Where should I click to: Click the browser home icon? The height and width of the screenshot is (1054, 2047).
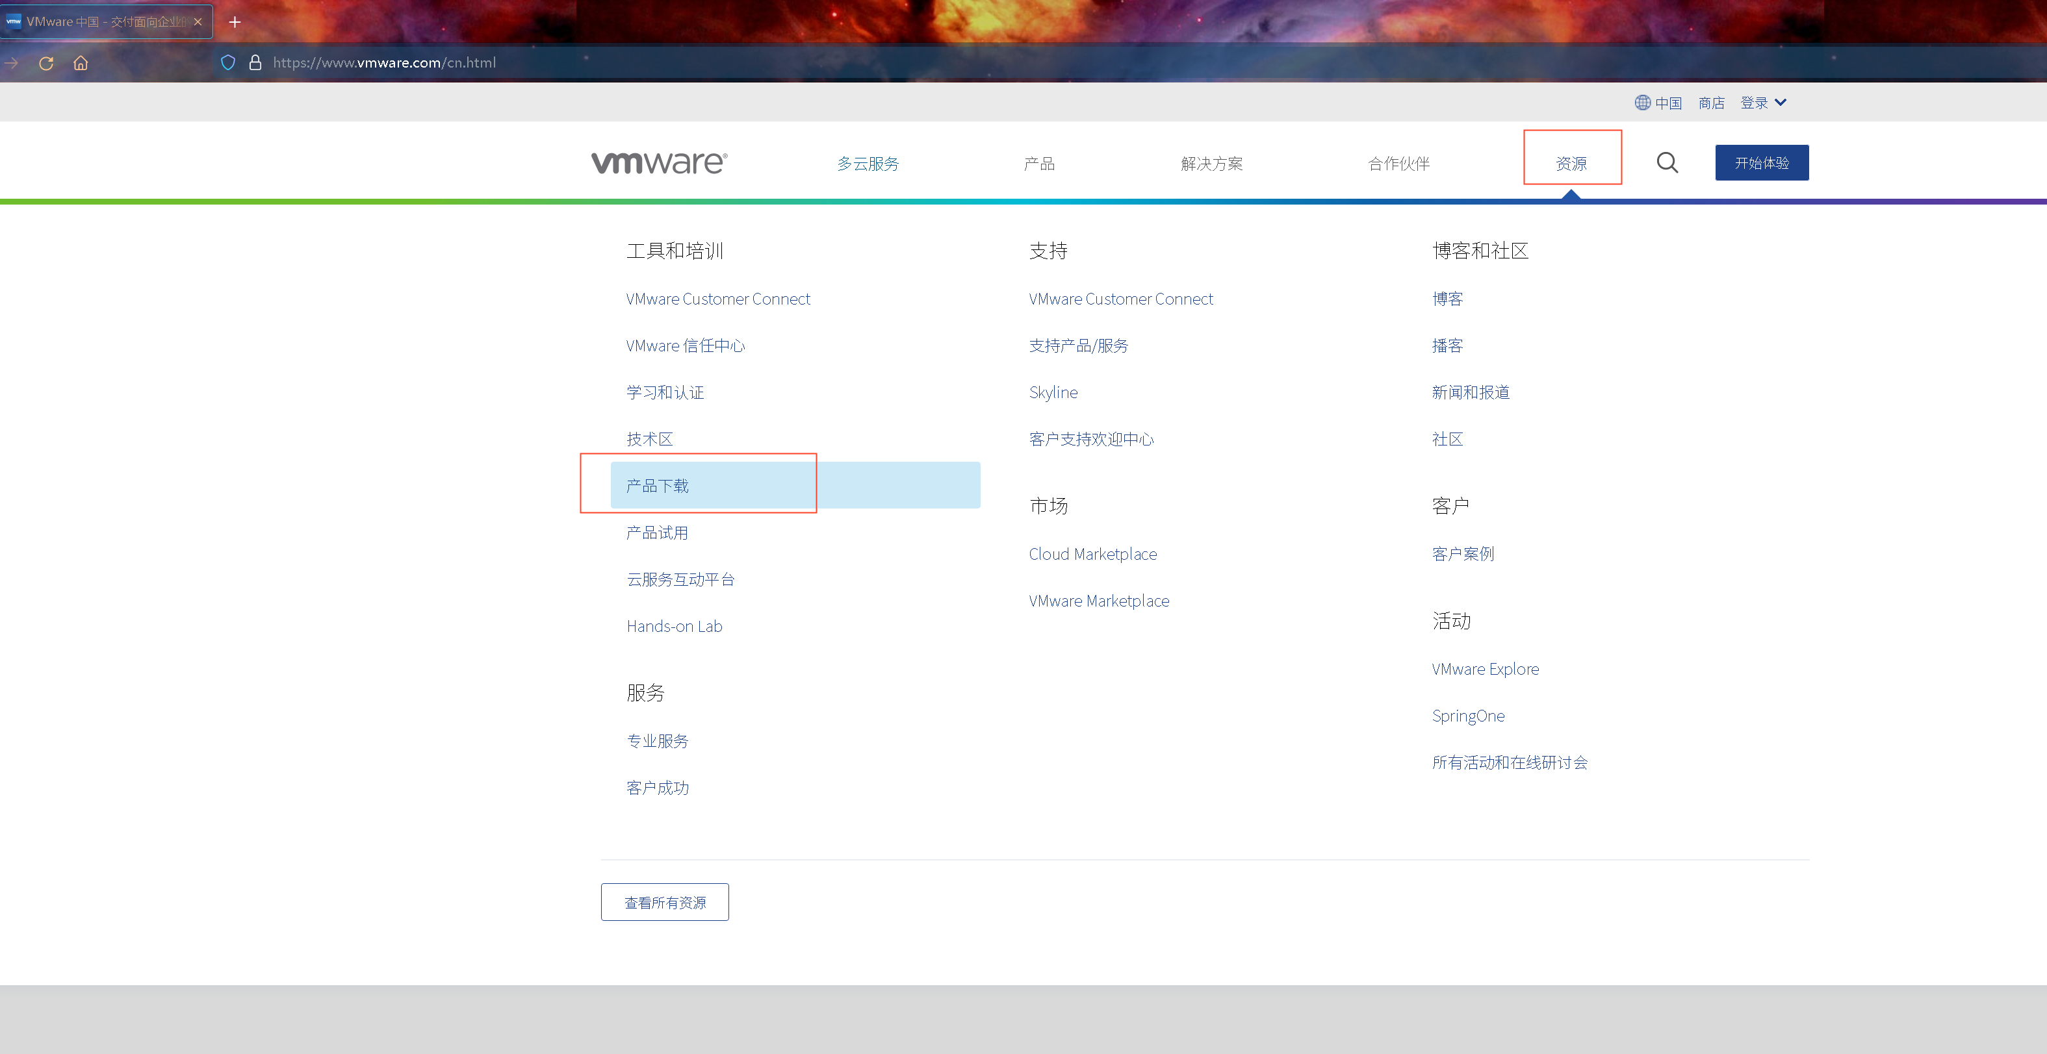pos(81,63)
